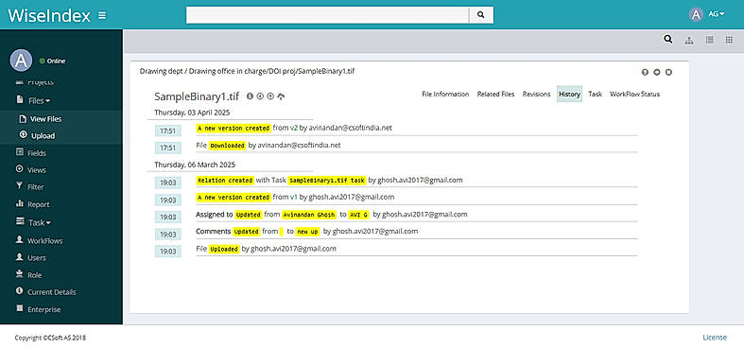Click the License link in footer
The height and width of the screenshot is (348, 744).
(715, 338)
